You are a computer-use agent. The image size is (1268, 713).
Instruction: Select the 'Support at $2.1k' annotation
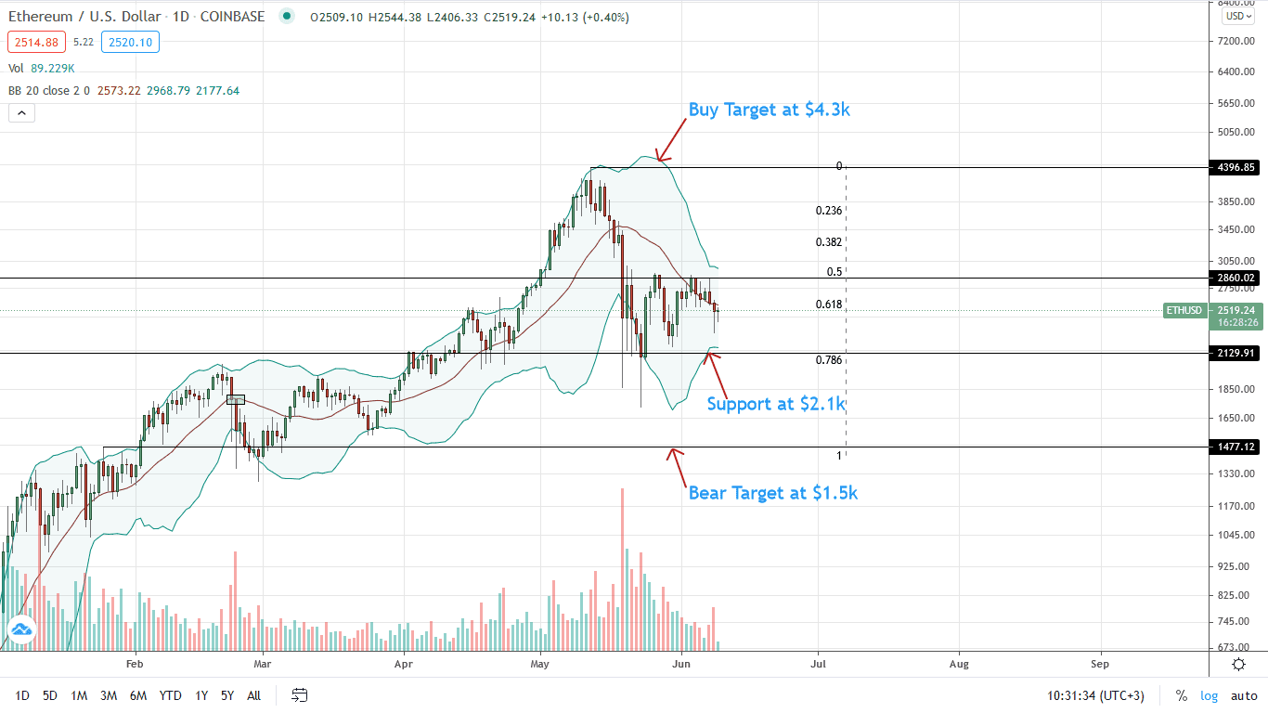(776, 404)
